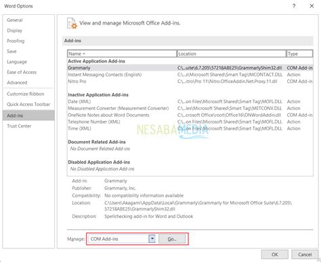Select the Time (XML) add-in
Viewport: 321px width, 262px height.
(190, 128)
